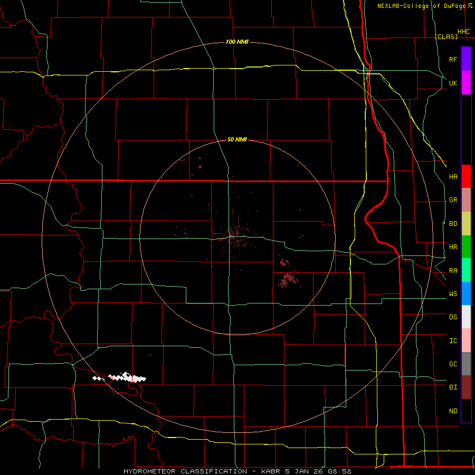Select the blue WS legend swatch
Image resolution: width=475 pixels, height=475 pixels.
(x=466, y=293)
